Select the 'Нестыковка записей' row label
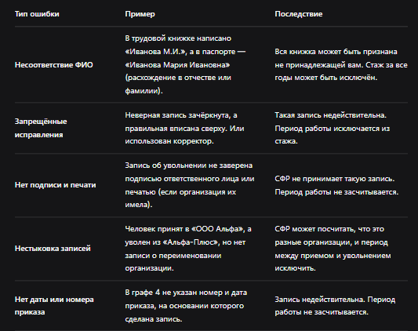 53,249
